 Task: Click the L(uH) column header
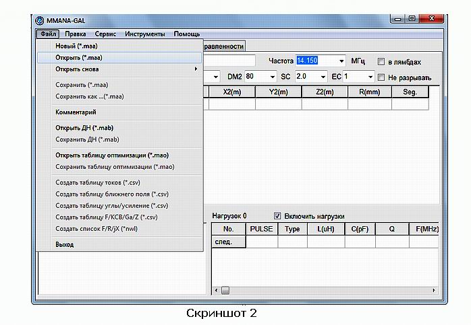[x=326, y=229]
